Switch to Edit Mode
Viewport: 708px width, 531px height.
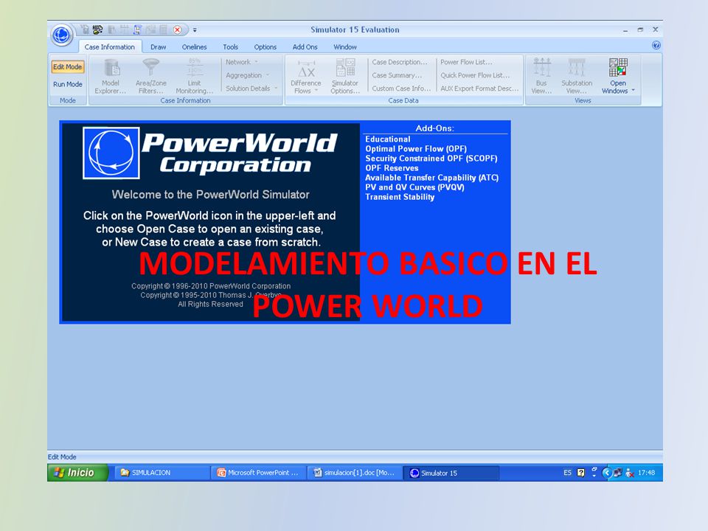click(68, 67)
